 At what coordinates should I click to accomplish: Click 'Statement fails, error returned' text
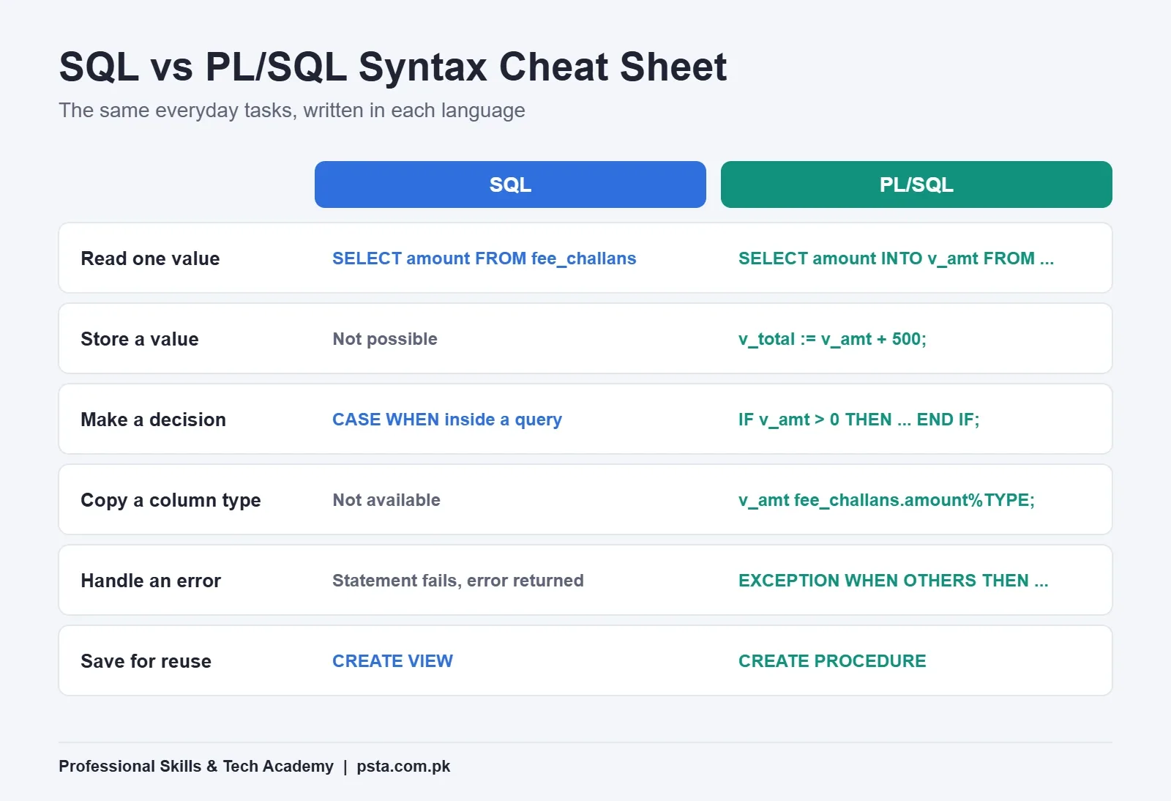point(458,581)
